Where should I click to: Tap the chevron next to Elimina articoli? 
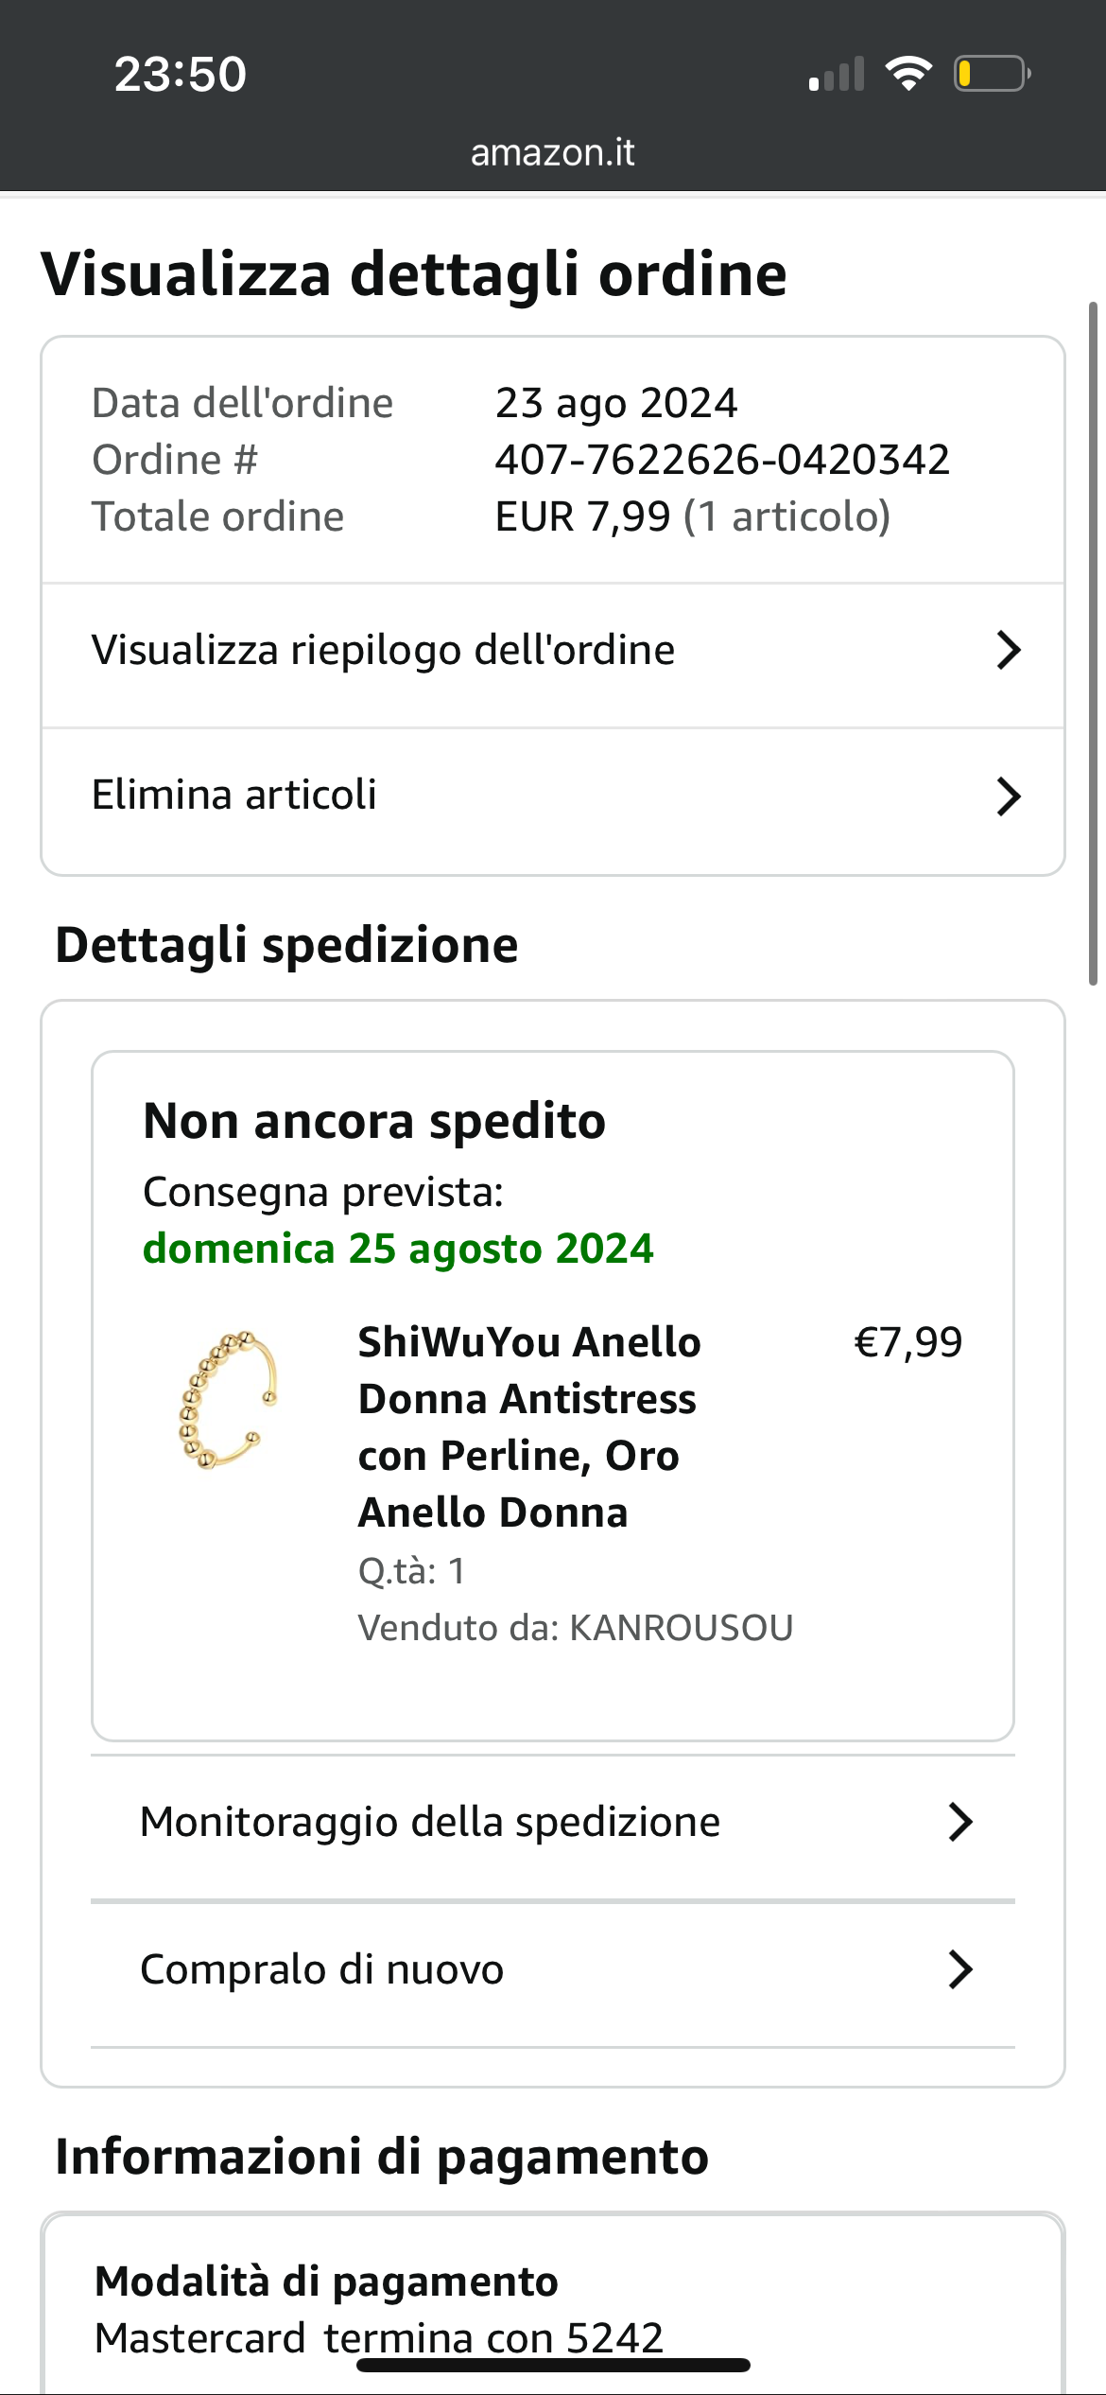1009,796
